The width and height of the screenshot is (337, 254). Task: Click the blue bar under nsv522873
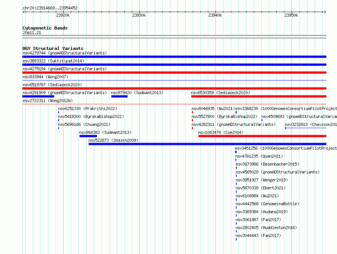tap(208, 144)
